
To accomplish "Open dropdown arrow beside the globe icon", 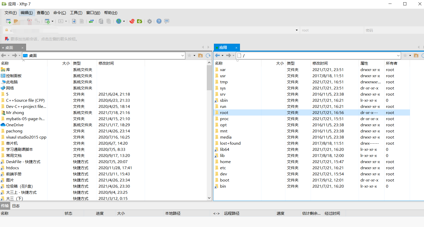I will [x=124, y=21].
